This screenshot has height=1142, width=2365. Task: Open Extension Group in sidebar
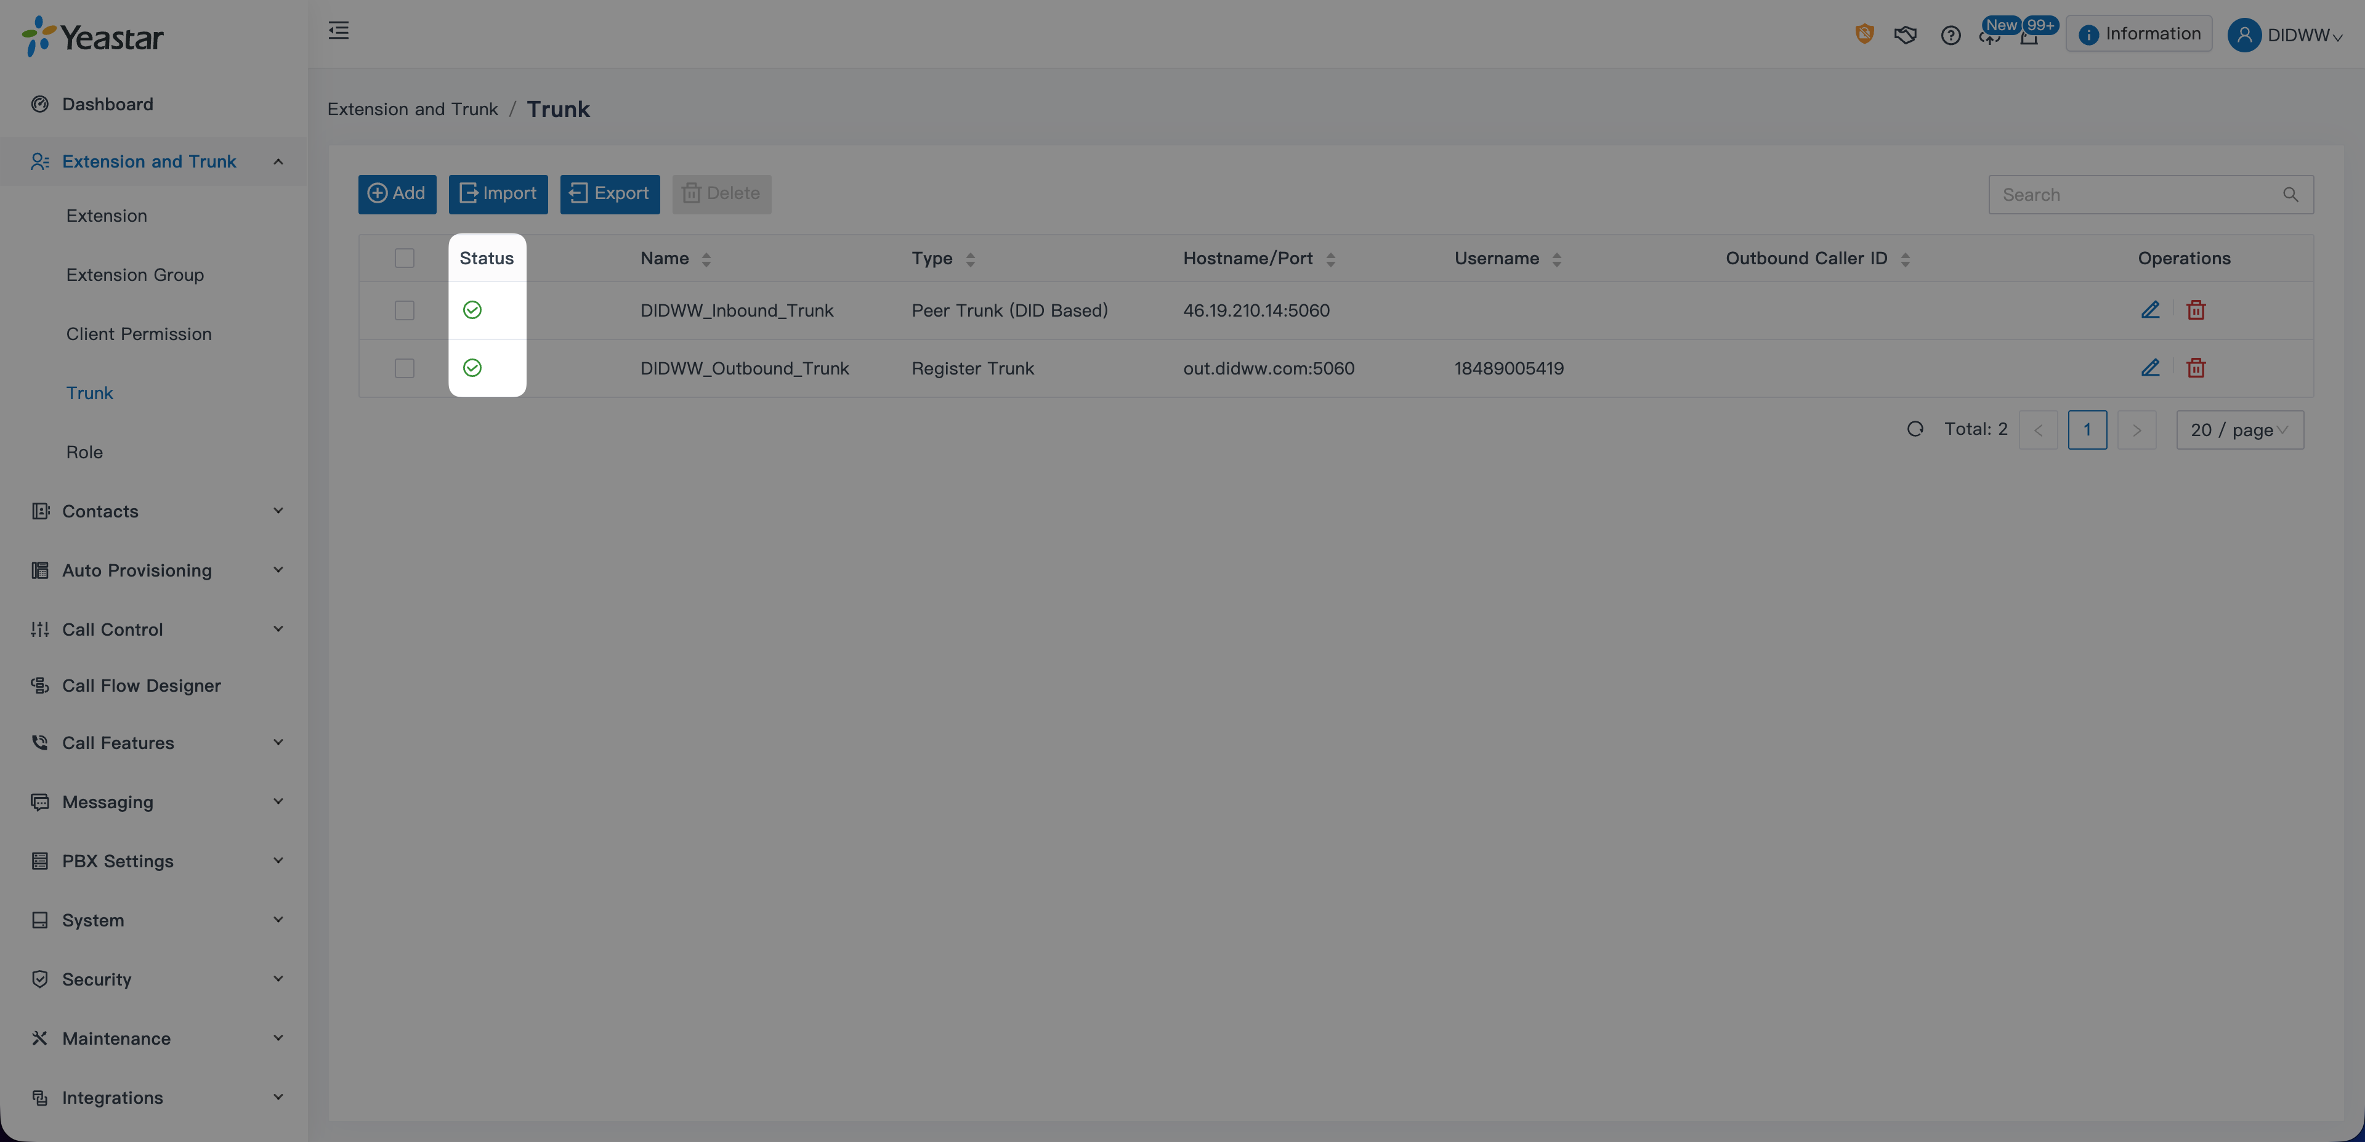point(135,275)
